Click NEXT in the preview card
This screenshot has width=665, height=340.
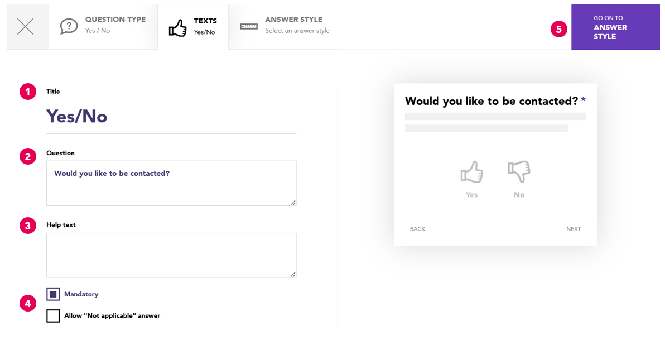[x=574, y=229]
